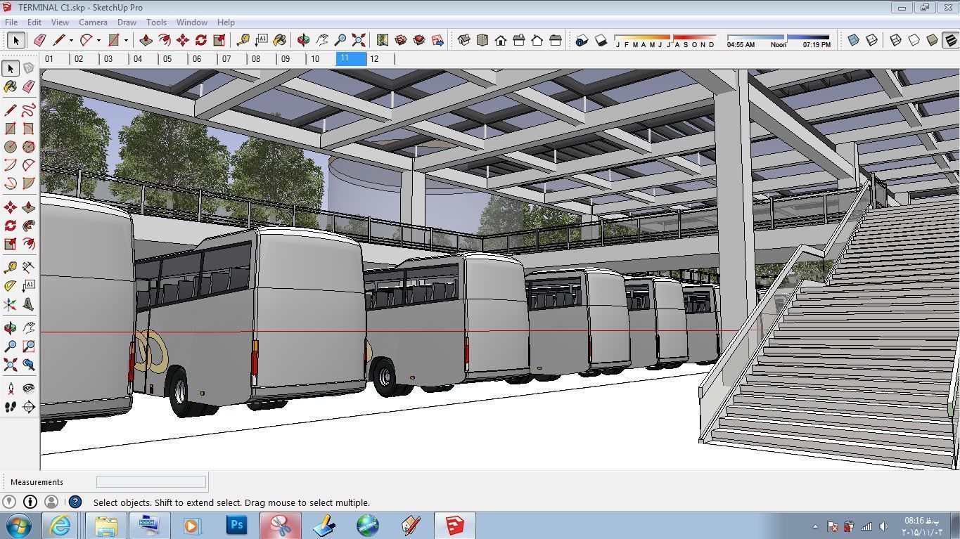
Task: Select Freehand tool in left toolbar
Action: pos(28,110)
